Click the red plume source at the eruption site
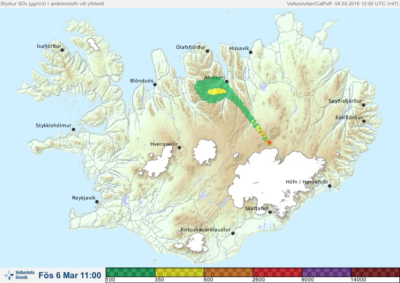The height and width of the screenshot is (283, 400). coord(269,143)
